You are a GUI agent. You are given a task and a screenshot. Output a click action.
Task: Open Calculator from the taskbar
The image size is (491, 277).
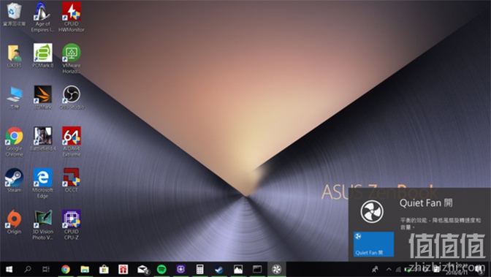(x=199, y=269)
